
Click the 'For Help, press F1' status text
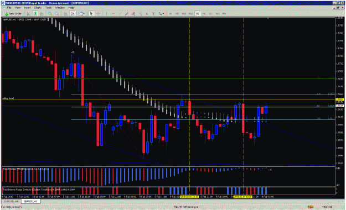[12, 207]
